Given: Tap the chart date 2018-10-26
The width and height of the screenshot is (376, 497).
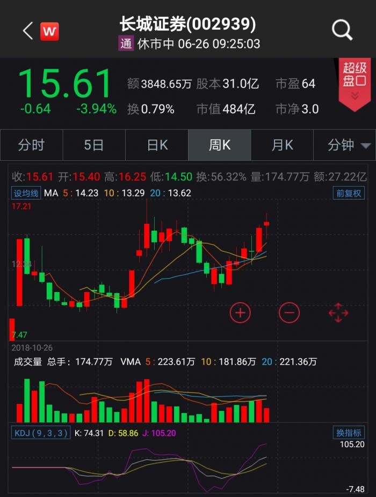Looking at the screenshot, I should [32, 348].
